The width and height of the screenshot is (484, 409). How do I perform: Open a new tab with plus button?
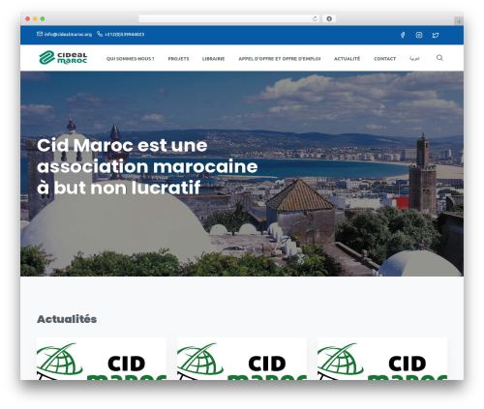[459, 21]
